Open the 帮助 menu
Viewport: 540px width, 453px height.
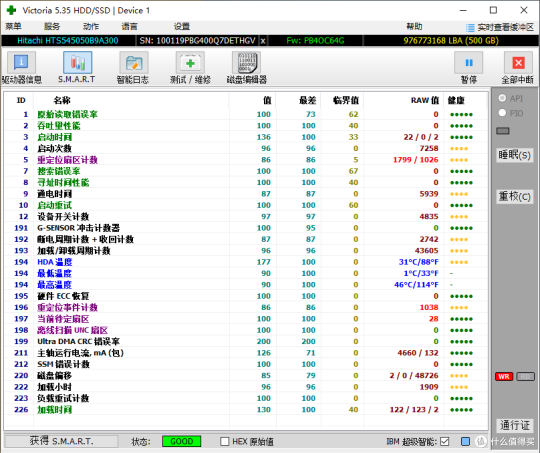[x=414, y=26]
